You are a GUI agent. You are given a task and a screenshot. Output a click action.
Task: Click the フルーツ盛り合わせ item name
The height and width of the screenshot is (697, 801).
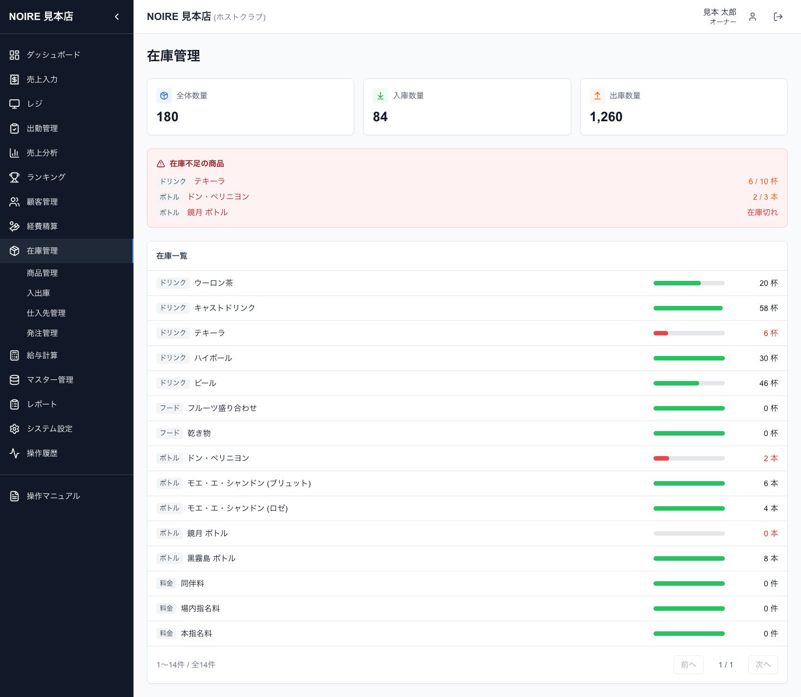click(x=222, y=408)
